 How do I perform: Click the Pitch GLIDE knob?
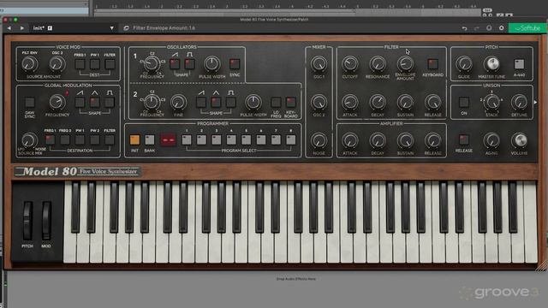tap(464, 64)
